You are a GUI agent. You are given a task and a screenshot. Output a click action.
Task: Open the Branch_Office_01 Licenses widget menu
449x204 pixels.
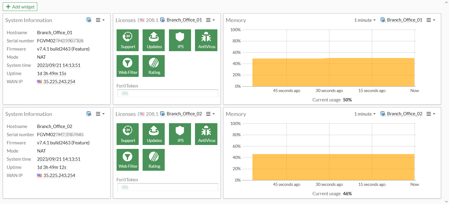(x=210, y=20)
